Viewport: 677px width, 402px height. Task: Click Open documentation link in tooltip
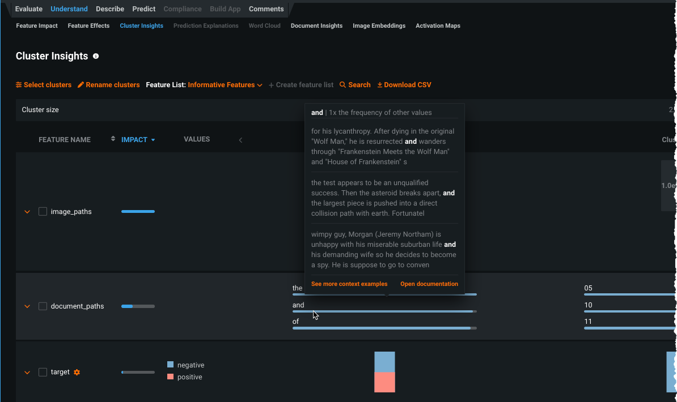pos(429,284)
